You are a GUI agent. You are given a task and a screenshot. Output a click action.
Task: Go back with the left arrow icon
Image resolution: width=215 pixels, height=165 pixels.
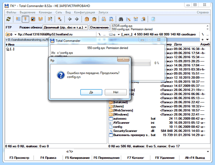pos(70,19)
